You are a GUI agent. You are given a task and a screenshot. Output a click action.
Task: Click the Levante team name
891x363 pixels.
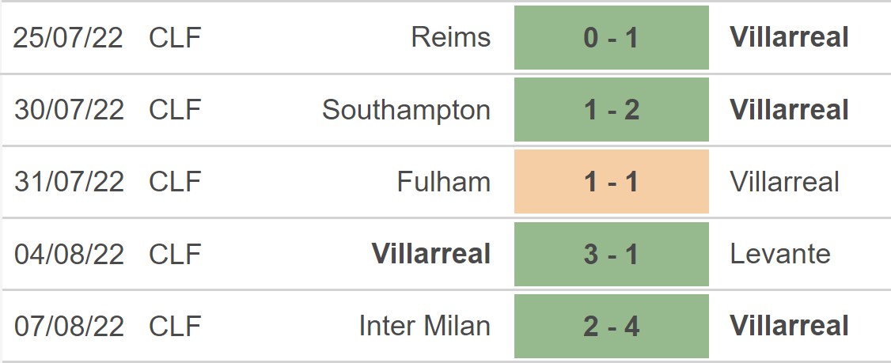coord(780,254)
